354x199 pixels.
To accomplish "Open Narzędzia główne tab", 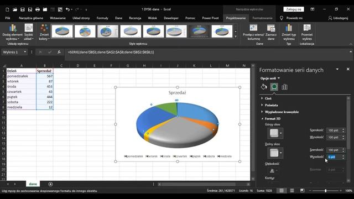I will tap(31, 18).
